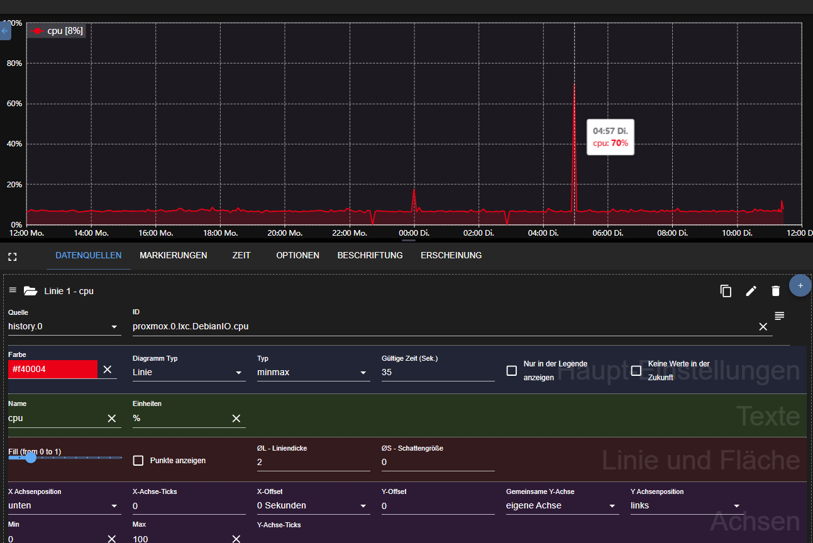Click the cpu [8%] legend entry
The image size is (813, 543).
(57, 31)
